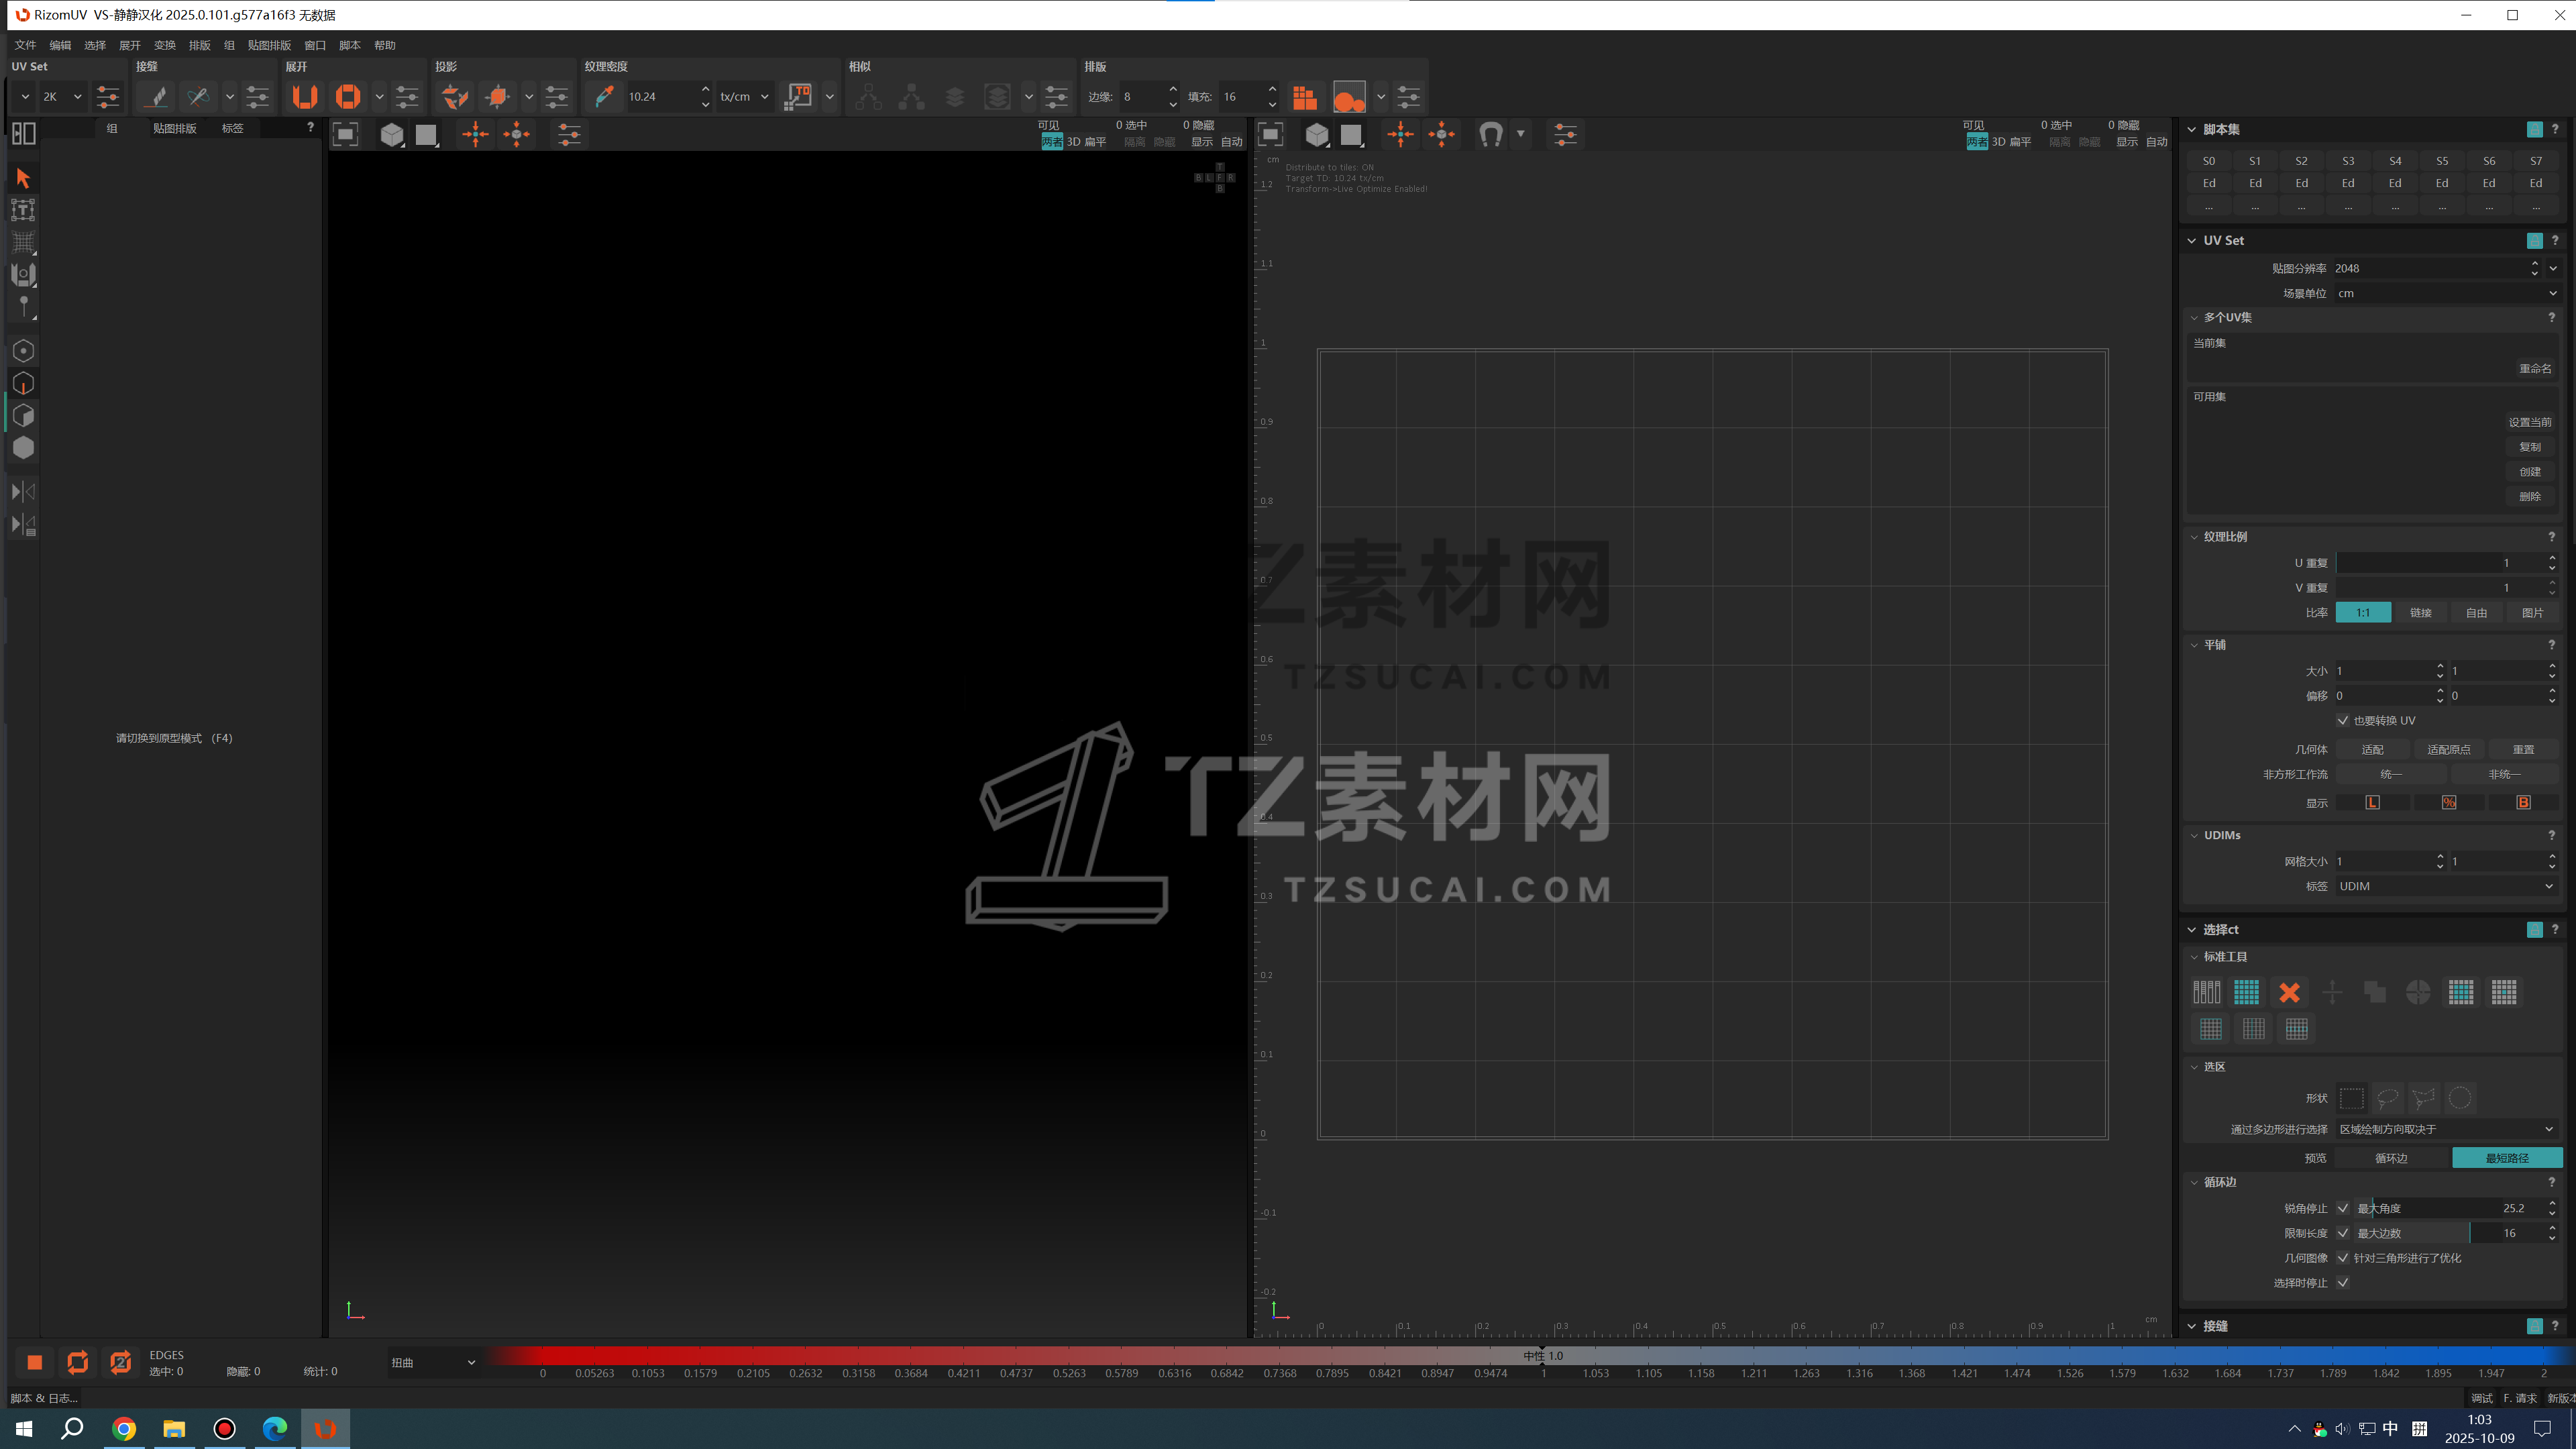
Task: Open the UDIM 标签 dropdown
Action: (x=2445, y=886)
